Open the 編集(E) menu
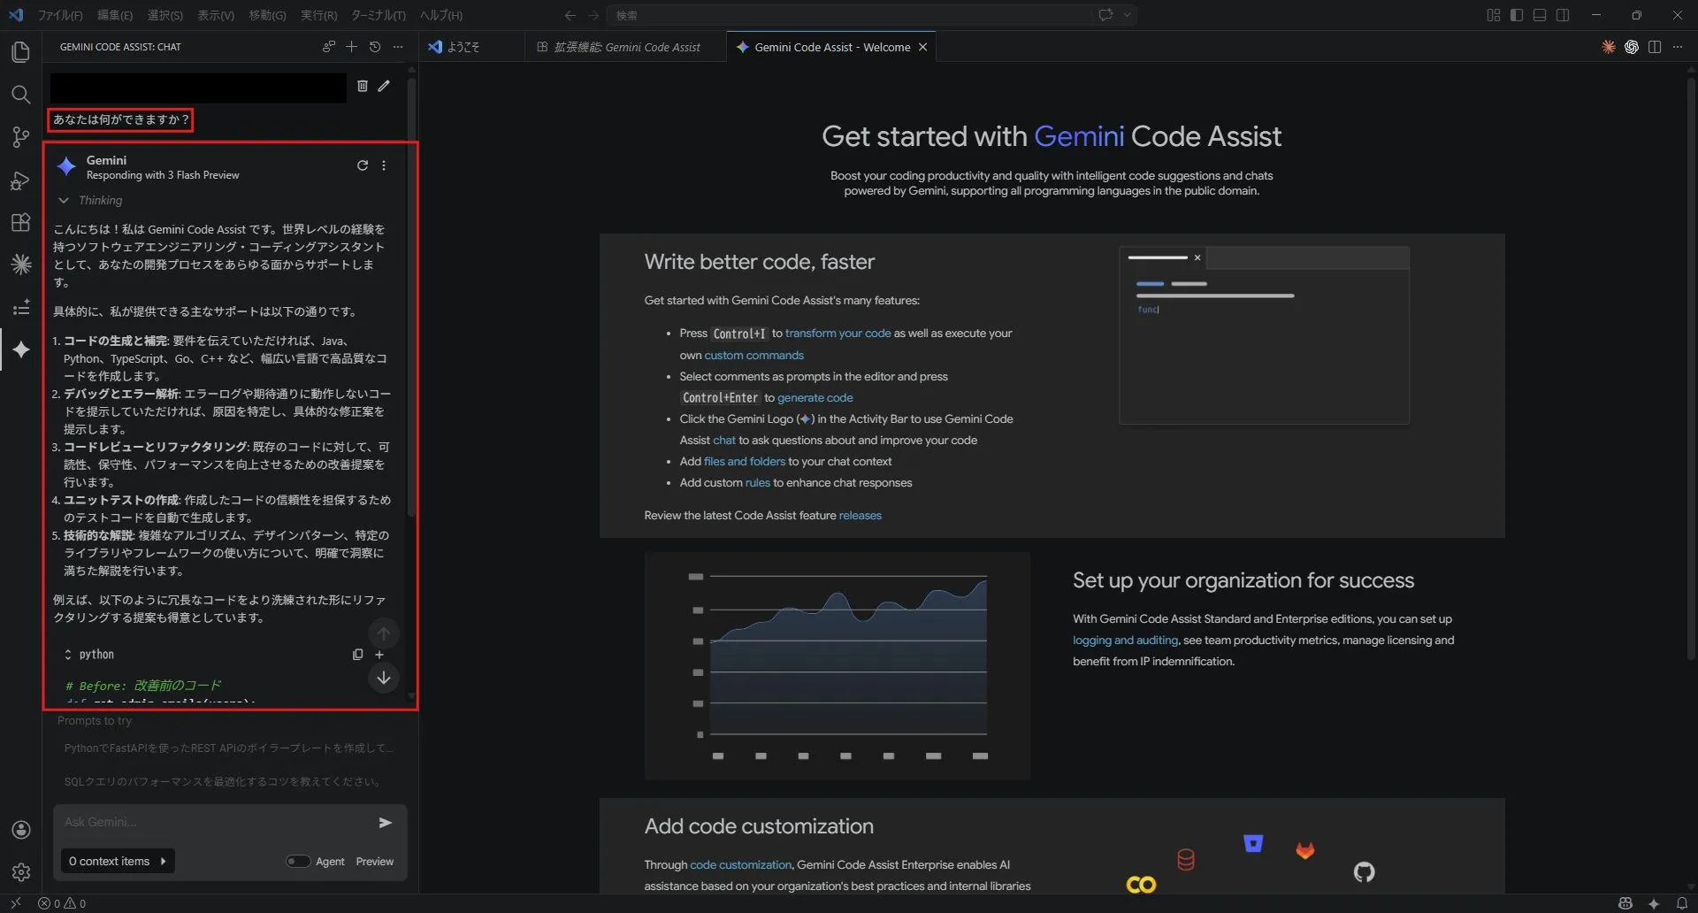This screenshot has height=913, width=1698. (115, 15)
